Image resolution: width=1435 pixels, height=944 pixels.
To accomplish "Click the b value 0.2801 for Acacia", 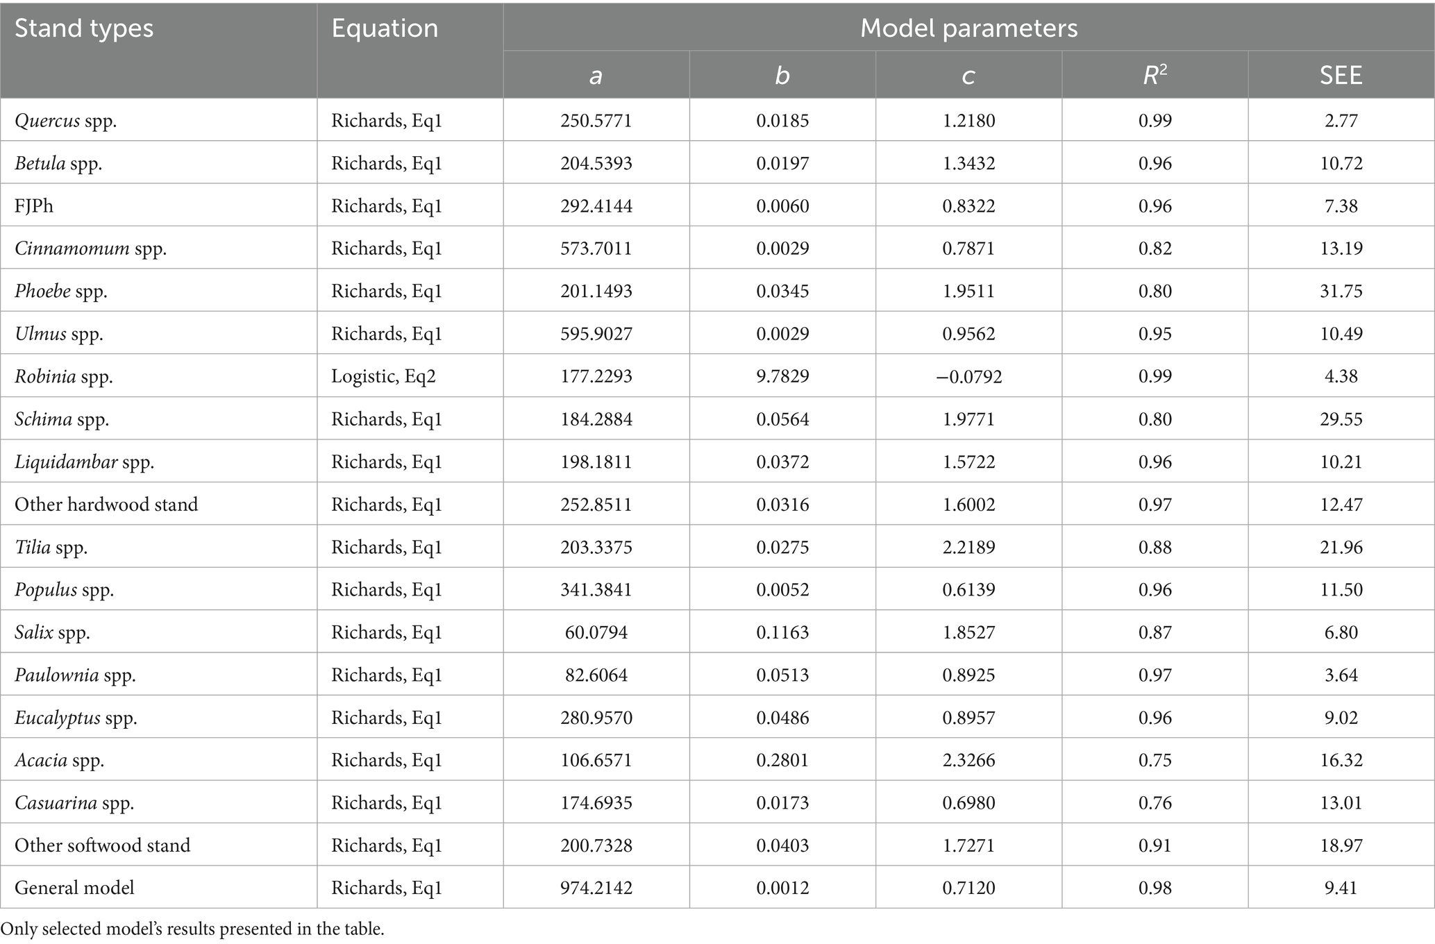I will (782, 760).
